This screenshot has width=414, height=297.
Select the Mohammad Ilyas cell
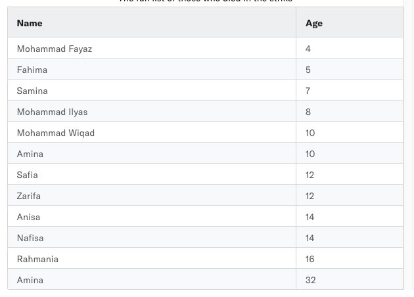coord(152,111)
